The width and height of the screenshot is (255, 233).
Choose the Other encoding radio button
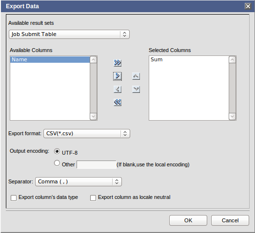[x=57, y=163]
